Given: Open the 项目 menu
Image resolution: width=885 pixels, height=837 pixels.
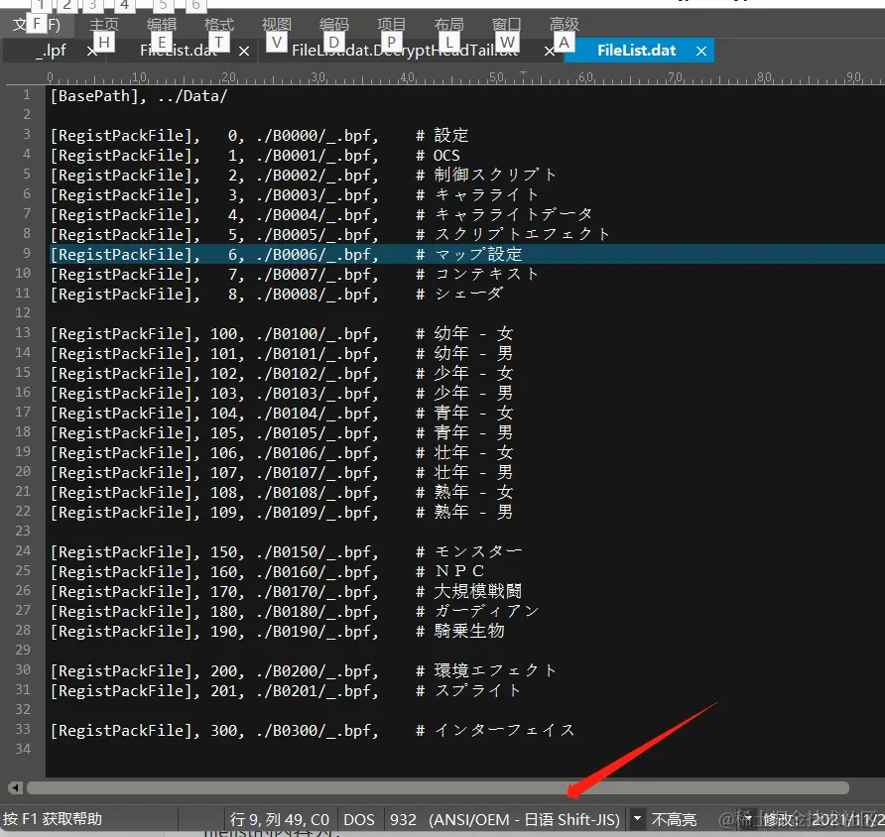Looking at the screenshot, I should click(391, 24).
